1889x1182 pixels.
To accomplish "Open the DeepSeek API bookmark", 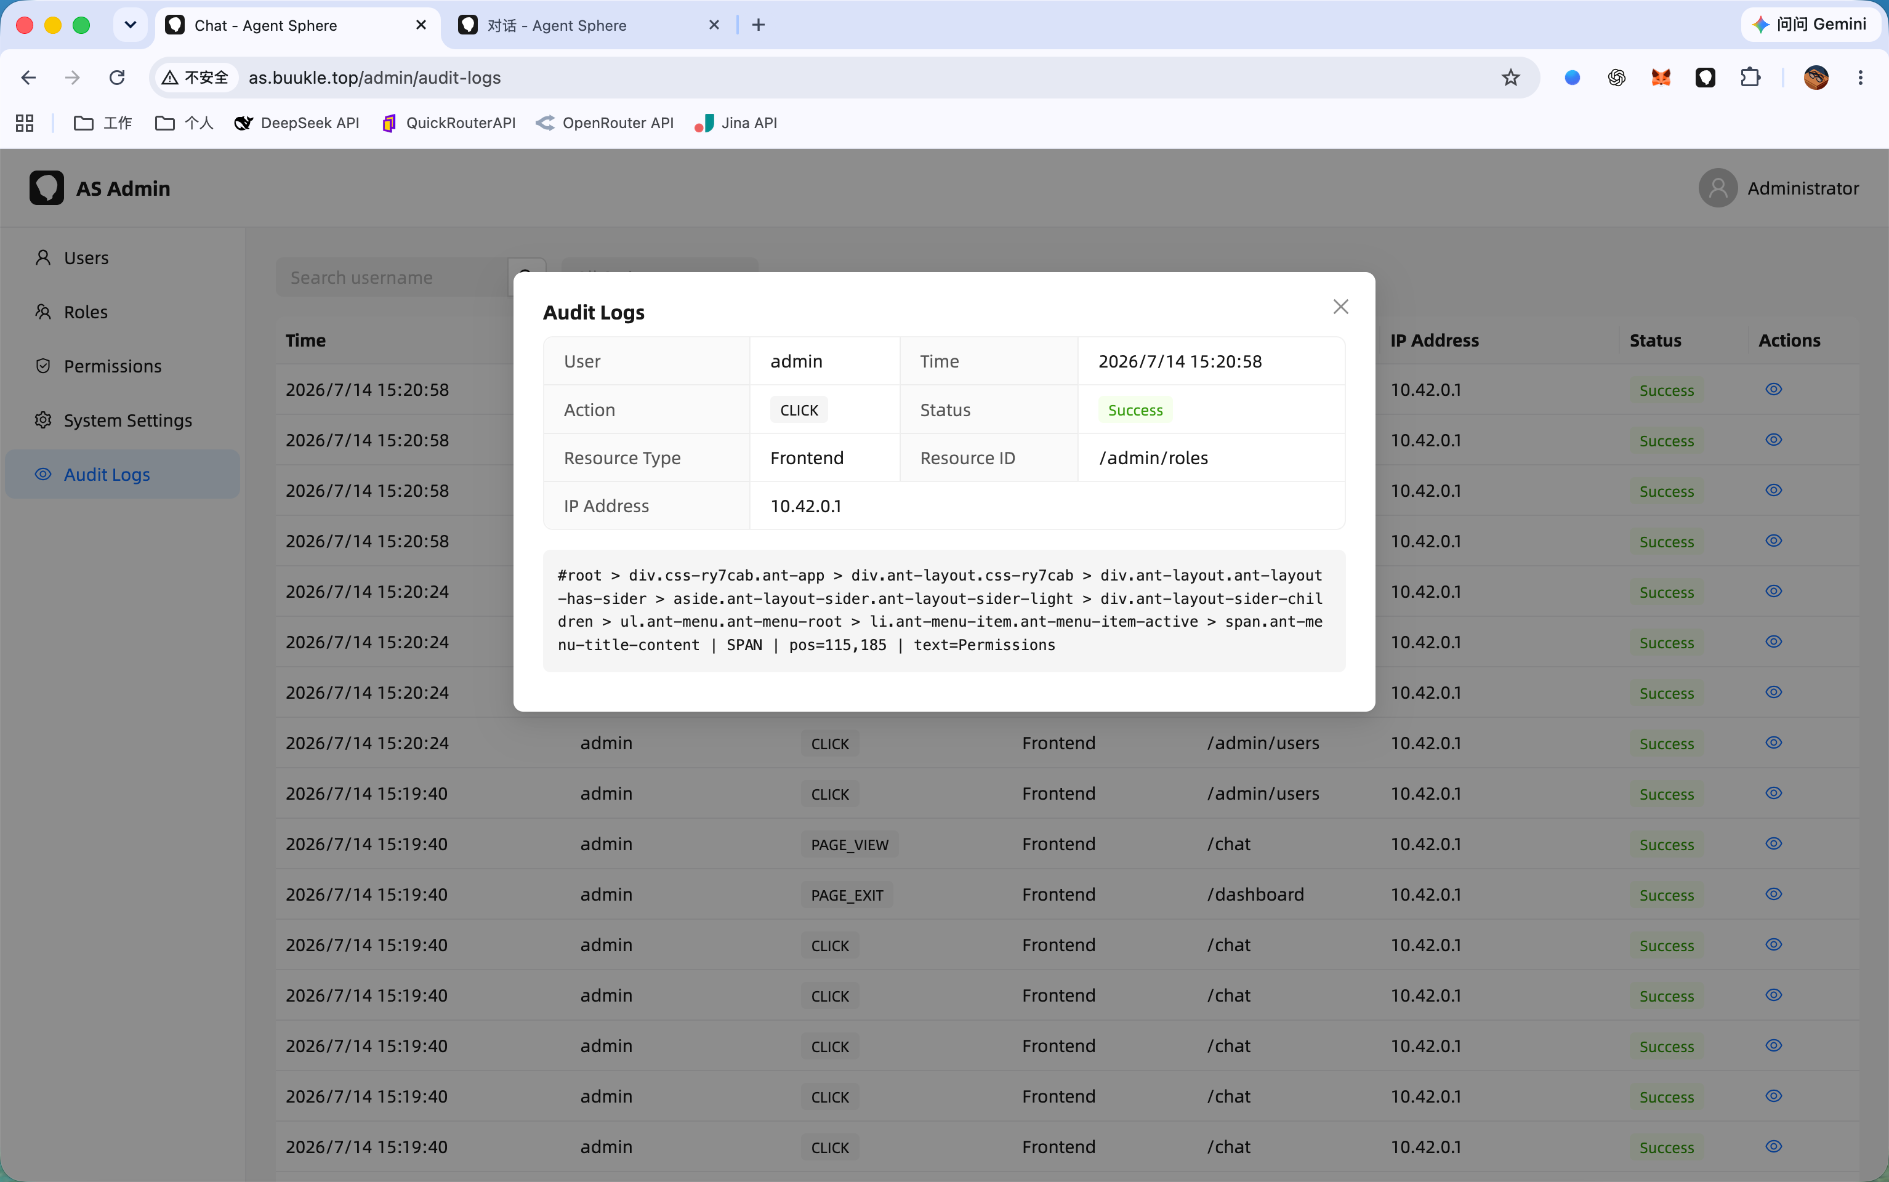I will coord(297,123).
